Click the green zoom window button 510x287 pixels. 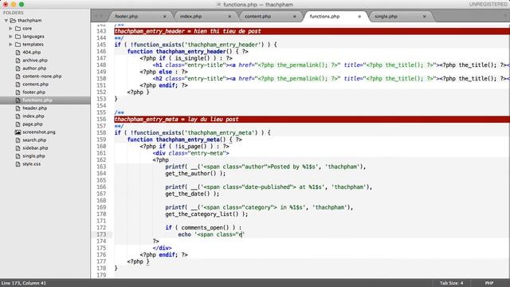[x=22, y=5]
